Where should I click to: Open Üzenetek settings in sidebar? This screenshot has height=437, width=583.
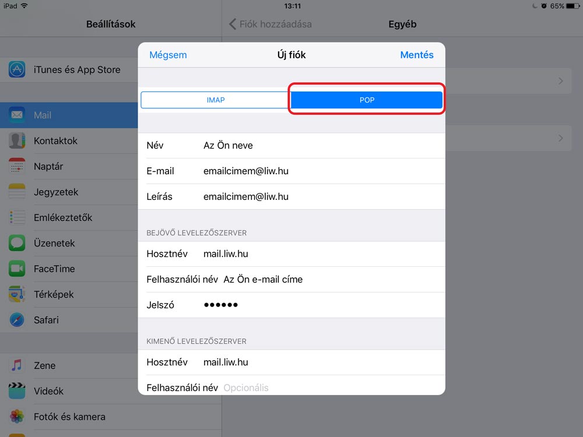(54, 244)
